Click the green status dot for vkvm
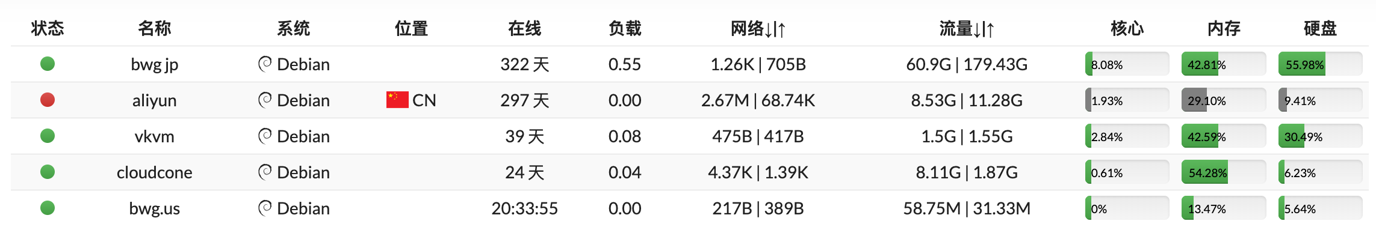The image size is (1376, 233). tap(48, 136)
